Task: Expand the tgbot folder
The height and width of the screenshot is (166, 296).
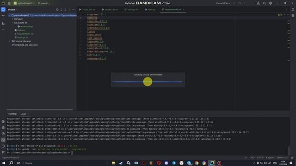Action: pyautogui.click(x=12, y=19)
